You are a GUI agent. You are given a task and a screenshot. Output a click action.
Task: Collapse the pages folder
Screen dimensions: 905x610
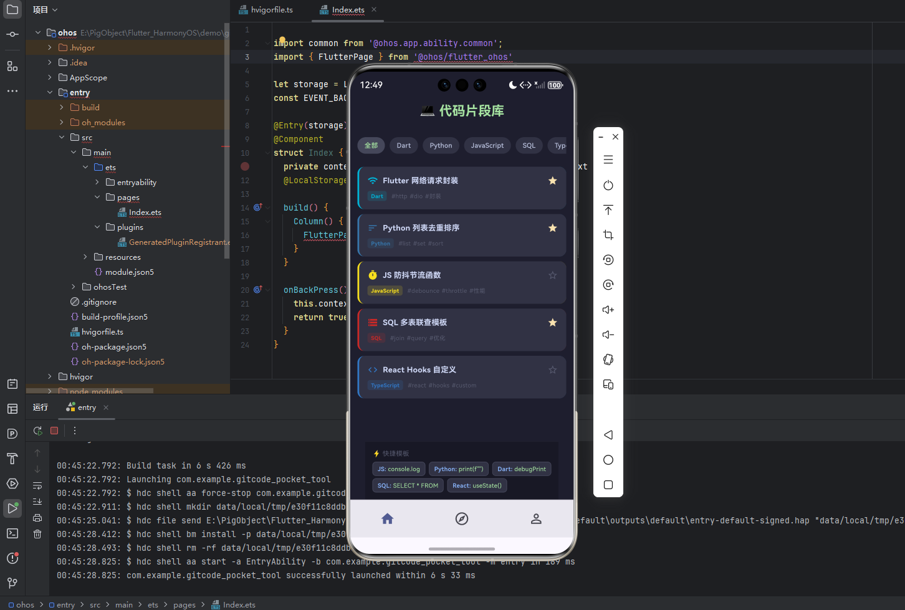tap(97, 197)
